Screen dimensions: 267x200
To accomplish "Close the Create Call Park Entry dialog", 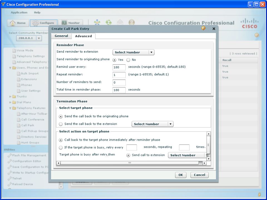I will [x=214, y=29].
